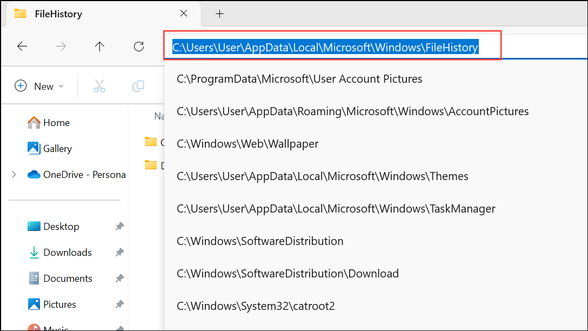The height and width of the screenshot is (331, 588).
Task: Select the Wallpaper path suggestion
Action: pos(248,143)
